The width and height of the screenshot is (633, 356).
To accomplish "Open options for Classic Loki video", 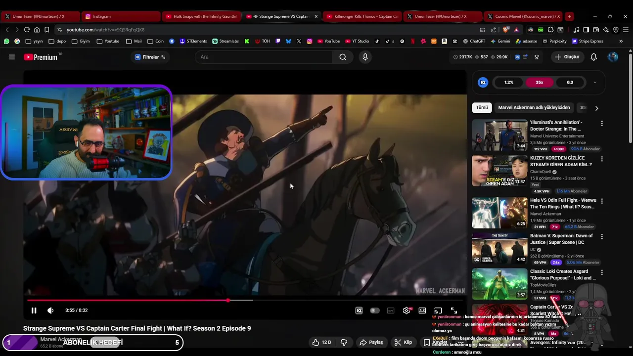I will 602,272.
